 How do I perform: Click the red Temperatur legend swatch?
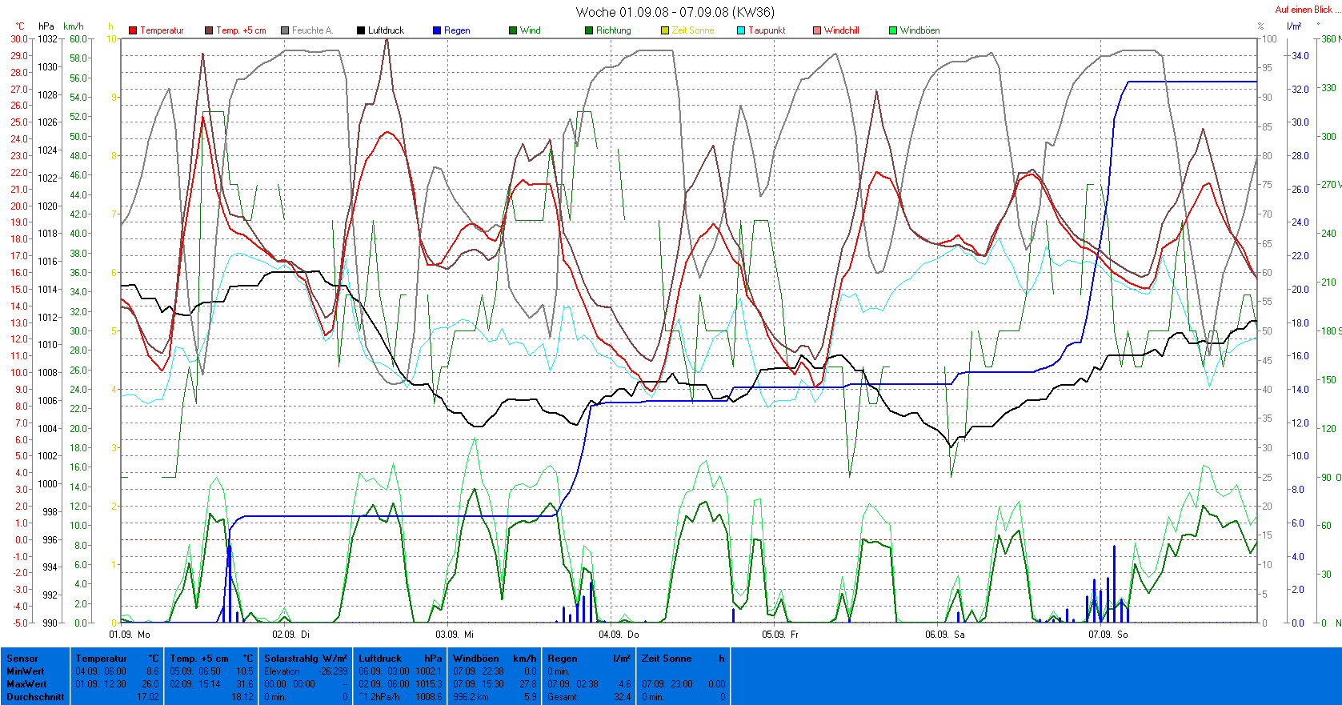[133, 30]
